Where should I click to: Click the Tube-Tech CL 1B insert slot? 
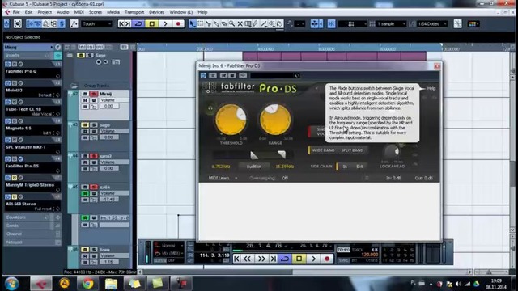(32, 111)
